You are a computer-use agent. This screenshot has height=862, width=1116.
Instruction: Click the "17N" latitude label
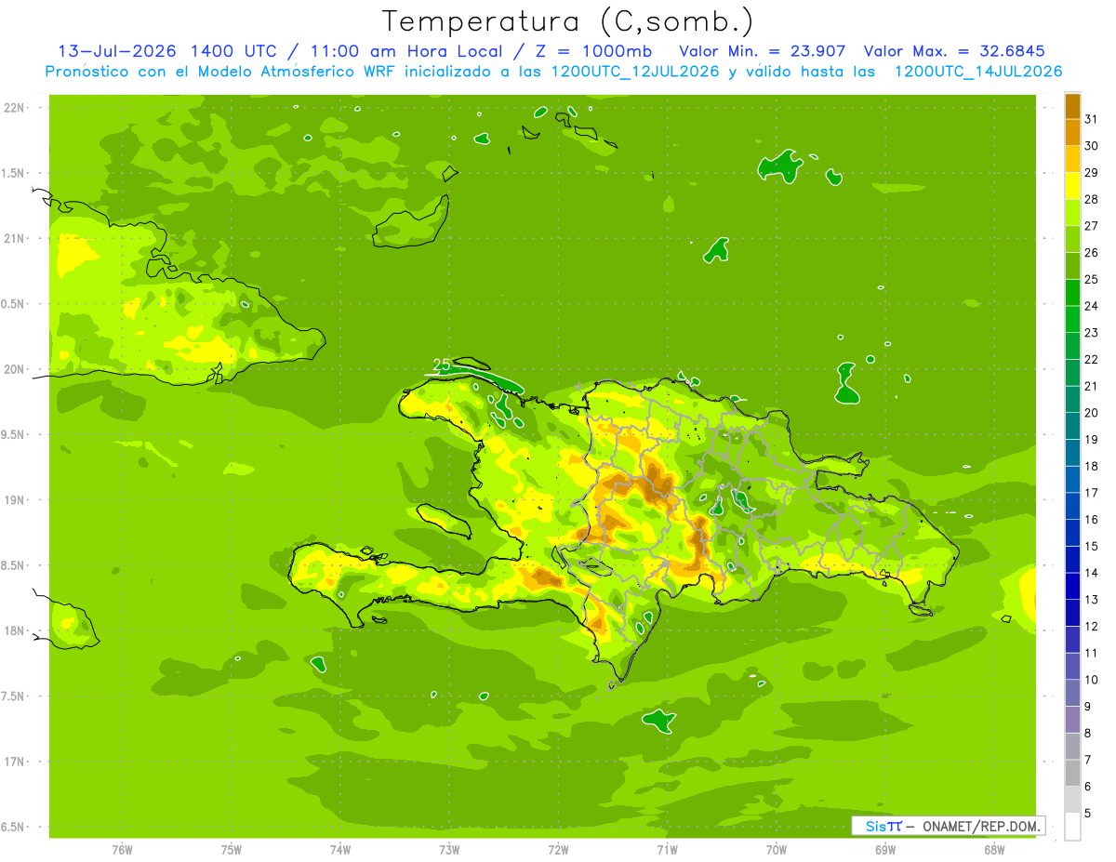tap(14, 762)
